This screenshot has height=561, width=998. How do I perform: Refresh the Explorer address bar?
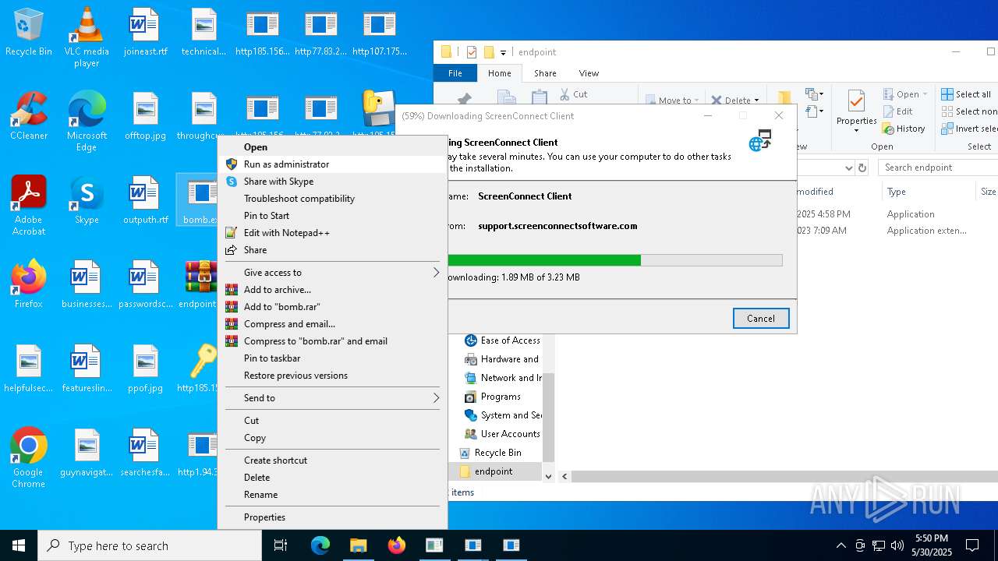[862, 168]
